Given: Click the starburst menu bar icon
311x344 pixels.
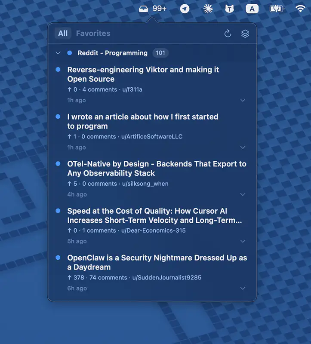Looking at the screenshot, I should click(208, 9).
